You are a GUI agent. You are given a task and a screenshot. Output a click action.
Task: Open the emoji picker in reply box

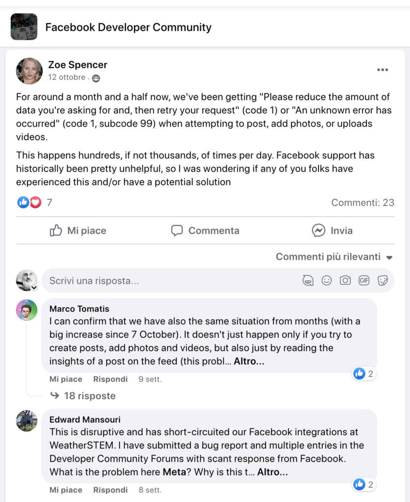pyautogui.click(x=327, y=280)
